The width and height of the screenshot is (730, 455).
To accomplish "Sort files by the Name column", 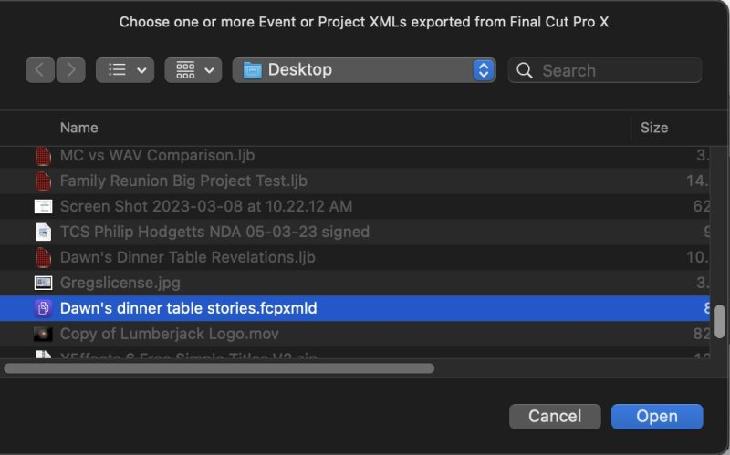I will pos(79,128).
